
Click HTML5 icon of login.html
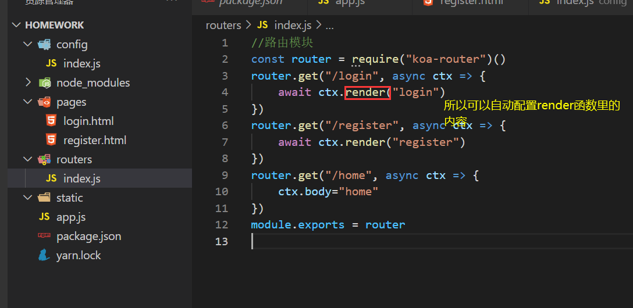point(51,121)
